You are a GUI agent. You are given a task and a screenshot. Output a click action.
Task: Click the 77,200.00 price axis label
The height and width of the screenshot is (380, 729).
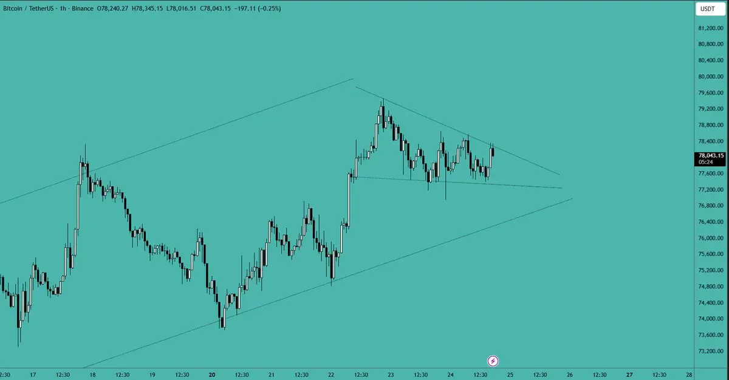click(710, 190)
